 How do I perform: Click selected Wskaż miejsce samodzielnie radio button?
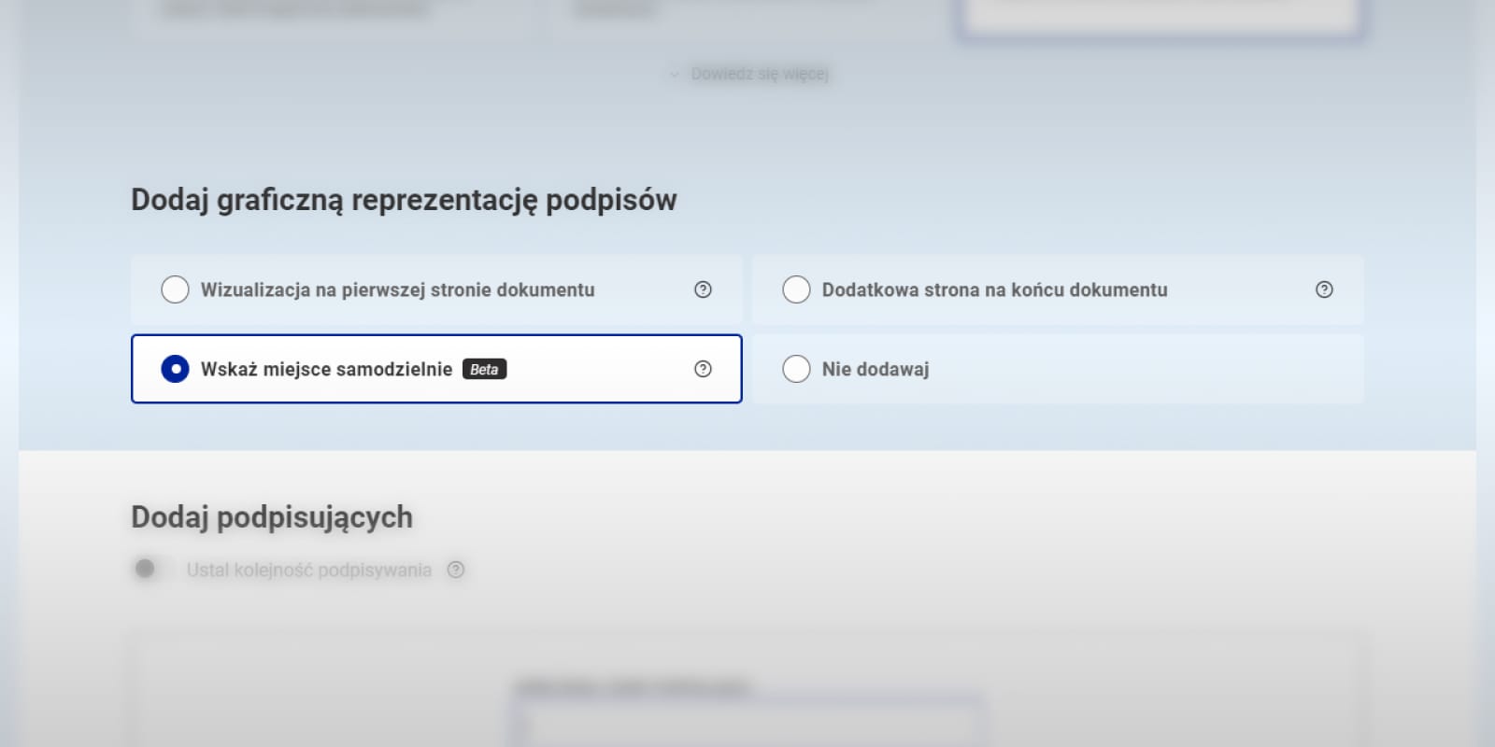click(x=175, y=369)
